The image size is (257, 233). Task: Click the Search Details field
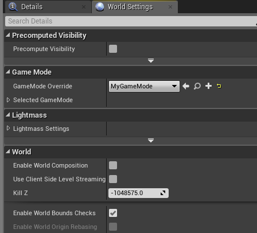tap(131, 21)
